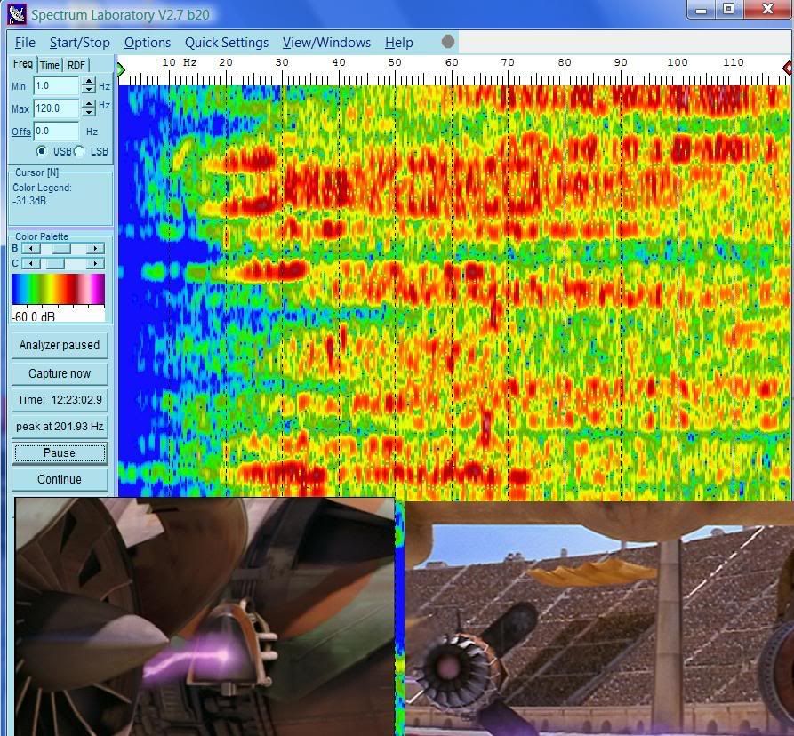
Task: Nudge contrast C slider right arrow
Action: pyautogui.click(x=95, y=264)
